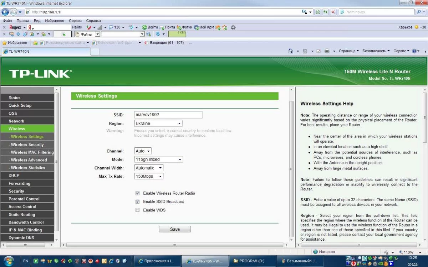Image resolution: width=428 pixels, height=267 pixels.
Task: Refresh the page with the reload icon
Action: (325, 12)
